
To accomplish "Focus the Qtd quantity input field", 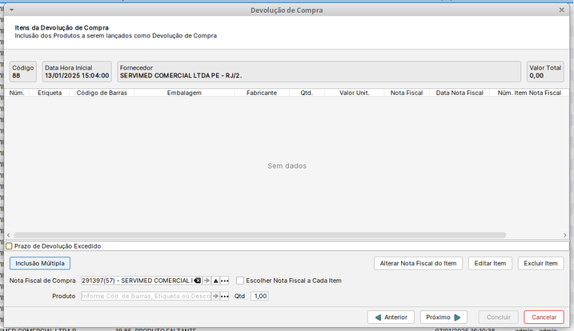I will tap(259, 296).
